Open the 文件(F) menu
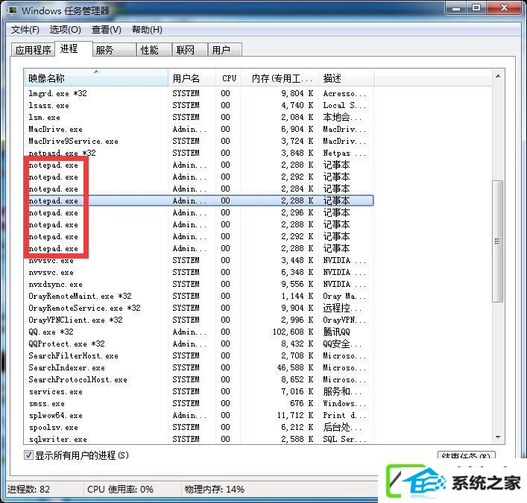 point(25,30)
